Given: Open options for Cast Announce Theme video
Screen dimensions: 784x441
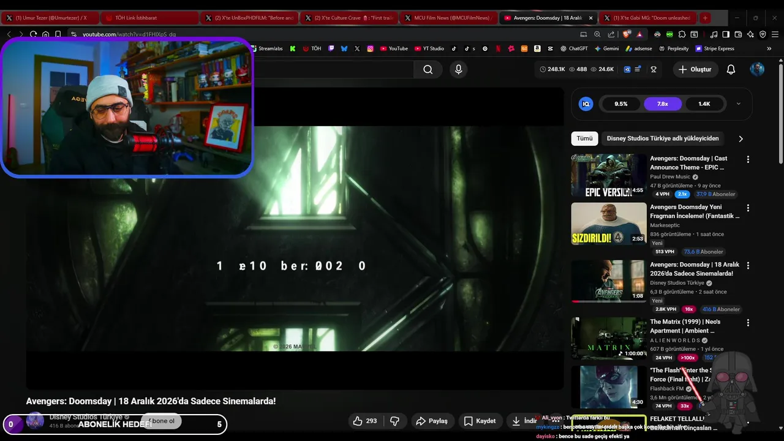Looking at the screenshot, I should point(748,159).
